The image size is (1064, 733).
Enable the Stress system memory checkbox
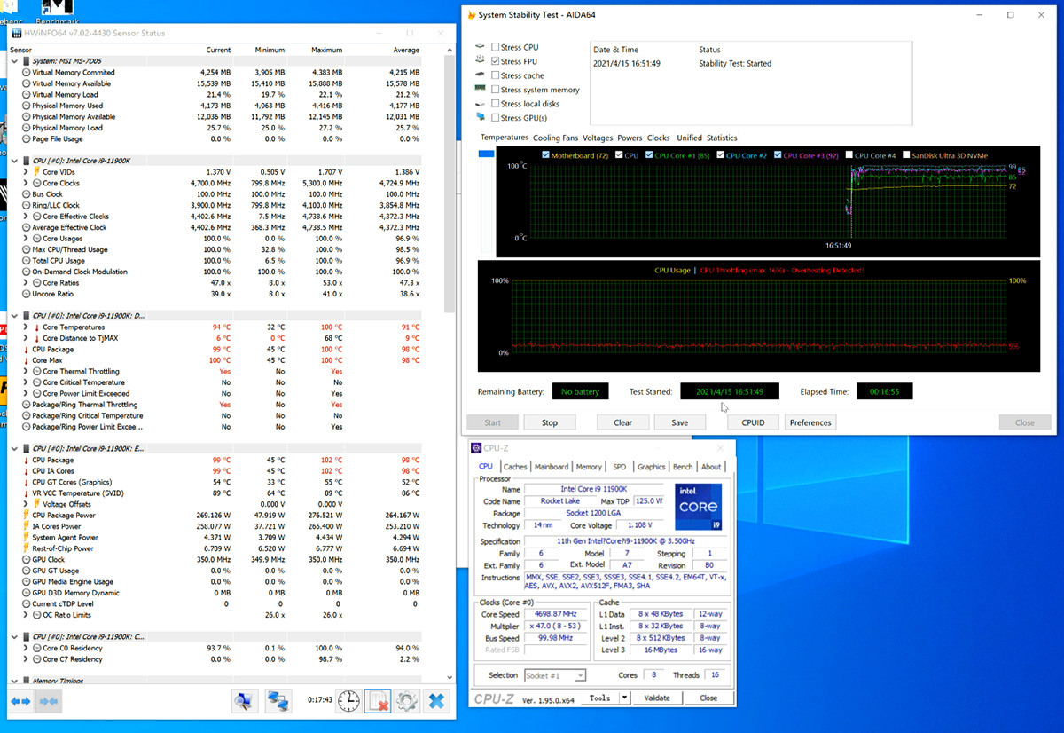496,90
